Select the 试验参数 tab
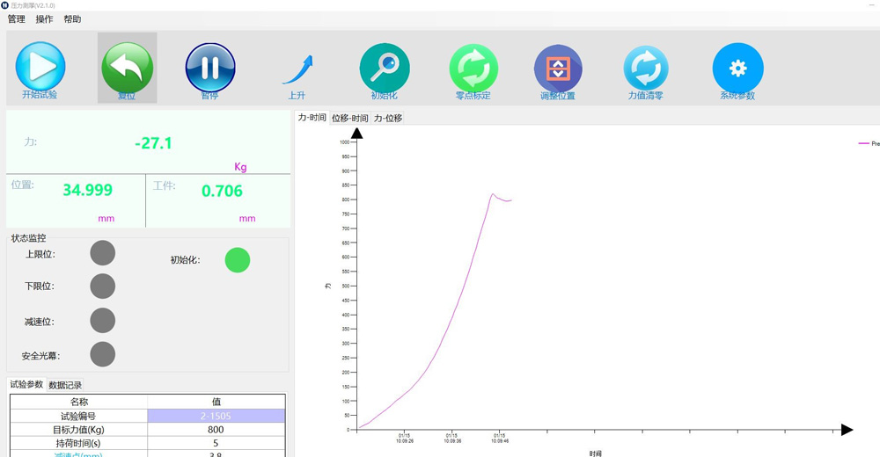 26,384
